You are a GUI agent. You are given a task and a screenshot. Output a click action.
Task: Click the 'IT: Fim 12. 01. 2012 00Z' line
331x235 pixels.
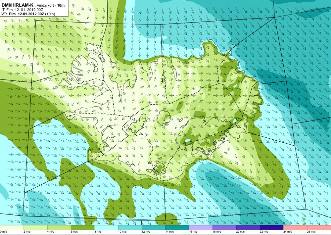click(x=23, y=10)
